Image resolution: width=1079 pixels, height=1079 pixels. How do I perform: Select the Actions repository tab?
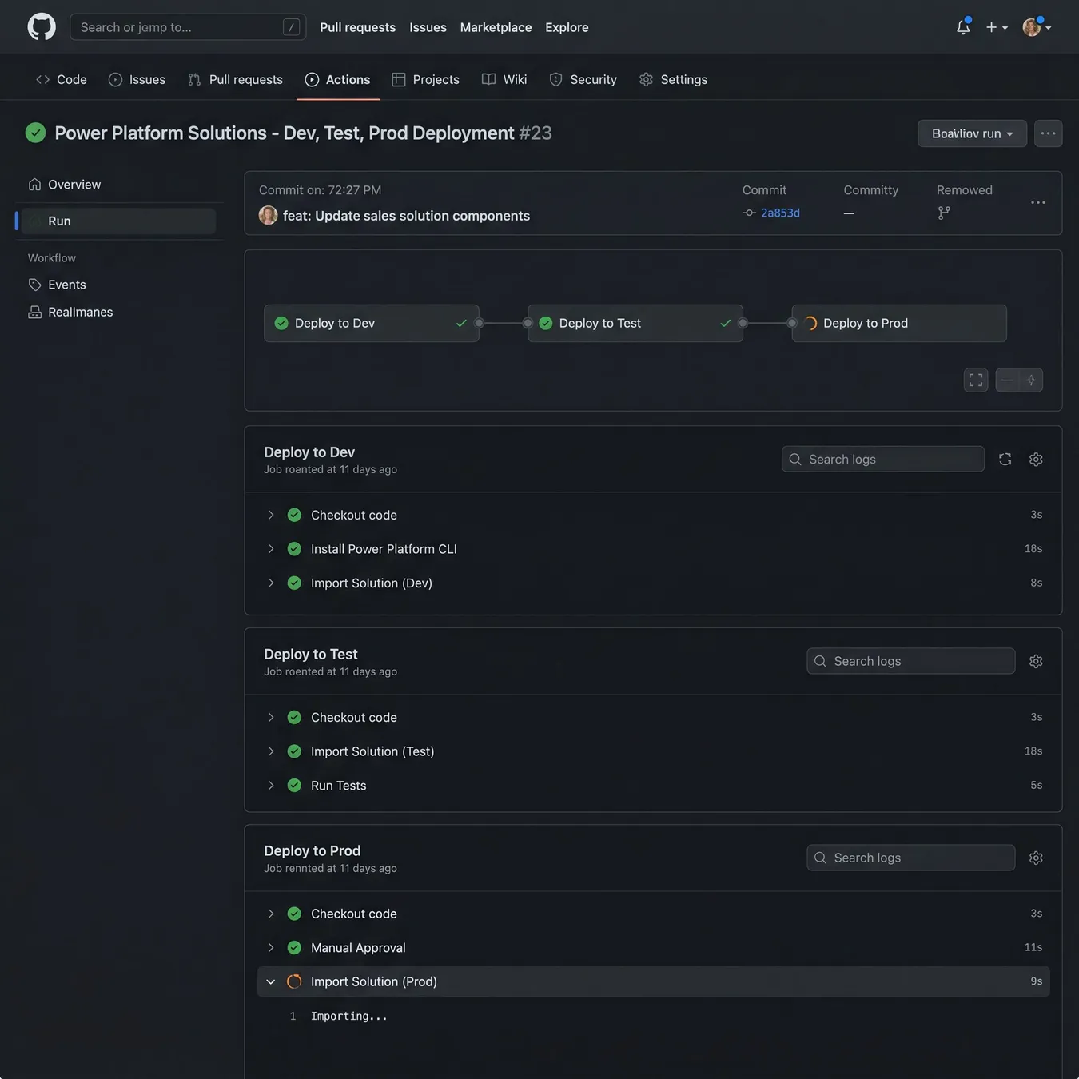[x=337, y=79]
